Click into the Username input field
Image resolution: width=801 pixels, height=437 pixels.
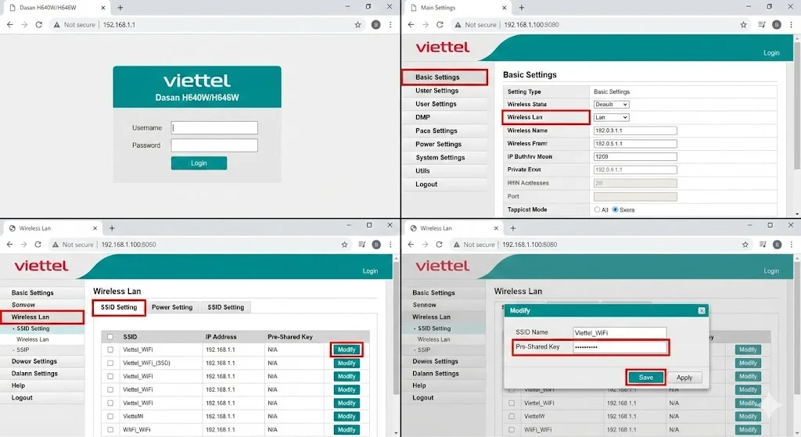214,127
